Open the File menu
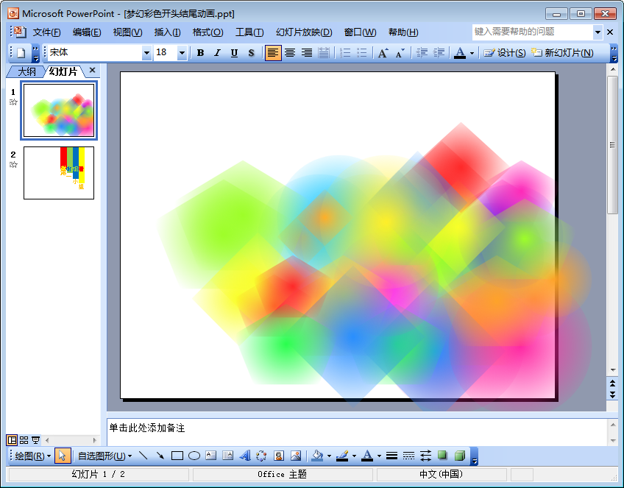 pyautogui.click(x=46, y=32)
